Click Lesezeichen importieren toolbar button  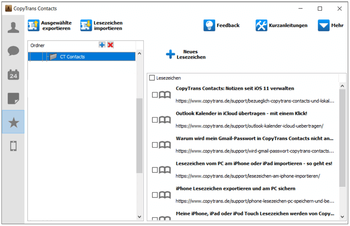point(101,25)
